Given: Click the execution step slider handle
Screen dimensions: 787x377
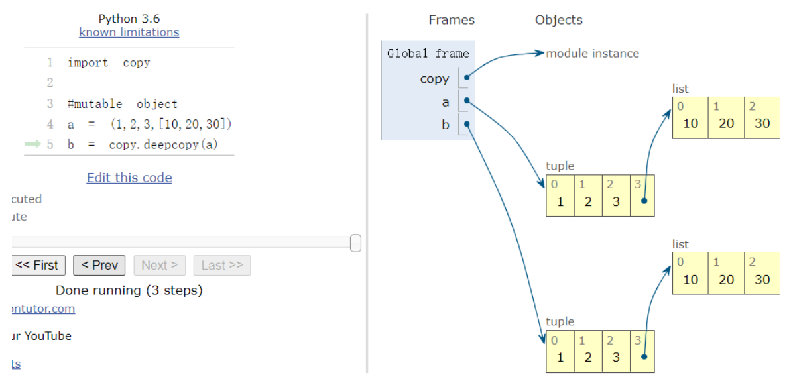Looking at the screenshot, I should 355,243.
